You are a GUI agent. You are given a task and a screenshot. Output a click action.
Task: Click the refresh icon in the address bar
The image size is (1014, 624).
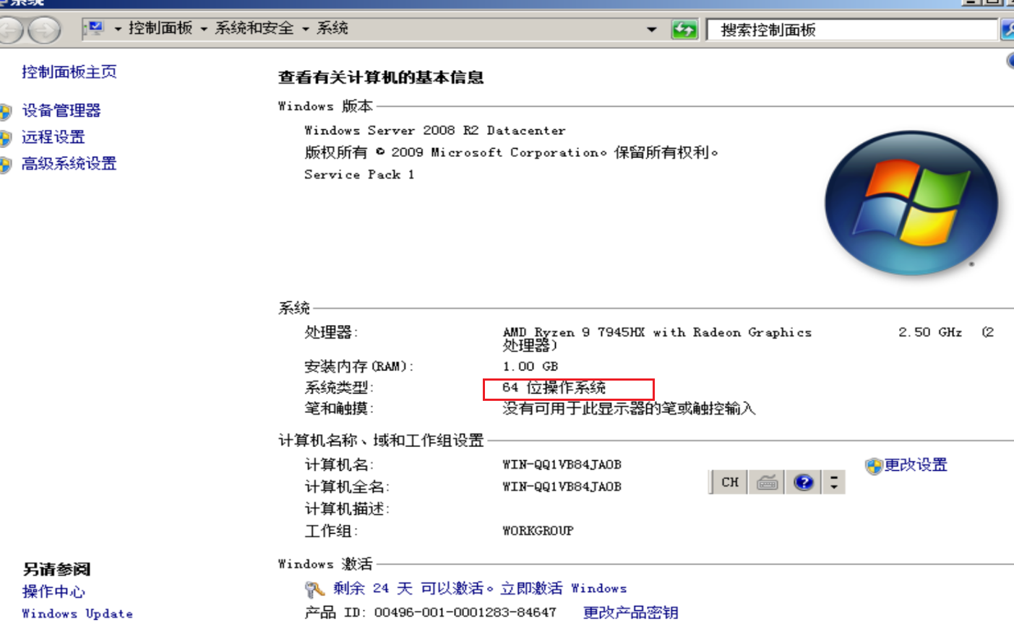click(x=683, y=30)
